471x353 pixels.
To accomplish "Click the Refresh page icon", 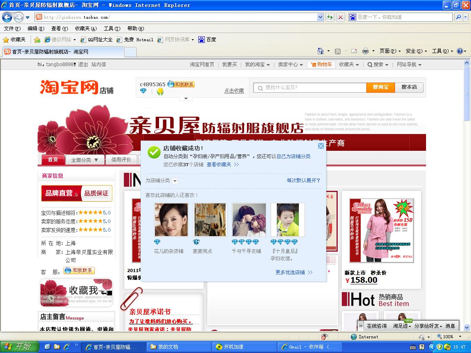I will pos(330,17).
